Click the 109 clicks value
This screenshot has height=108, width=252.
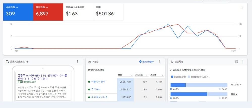point(145,82)
